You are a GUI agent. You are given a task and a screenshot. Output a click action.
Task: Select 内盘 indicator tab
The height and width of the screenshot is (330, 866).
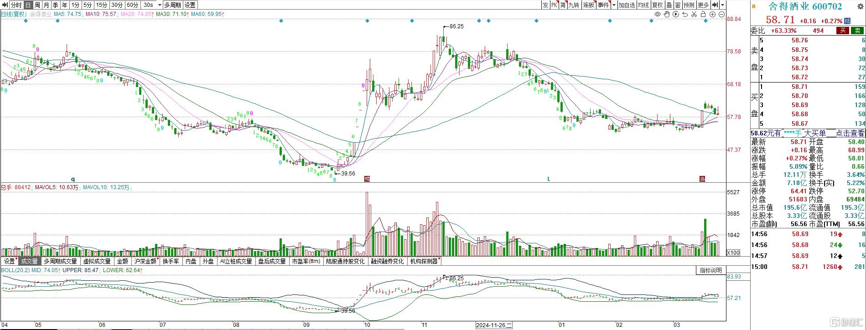tap(191, 261)
